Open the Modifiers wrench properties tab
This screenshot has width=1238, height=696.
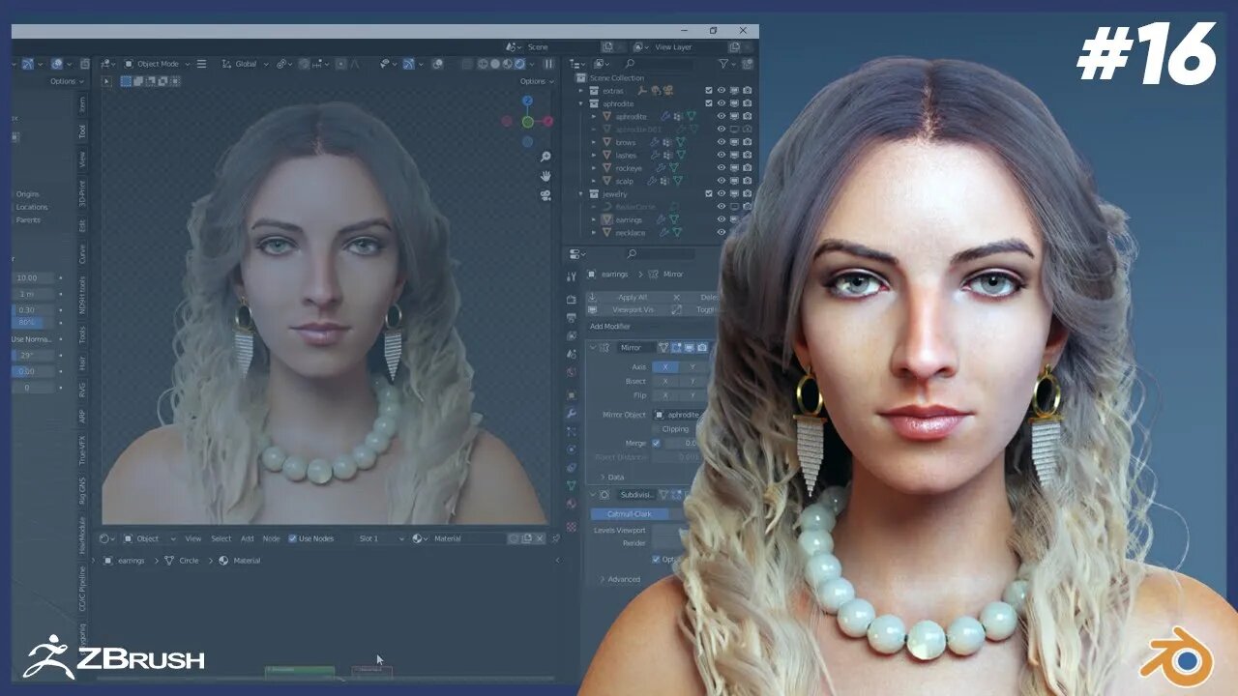click(572, 413)
